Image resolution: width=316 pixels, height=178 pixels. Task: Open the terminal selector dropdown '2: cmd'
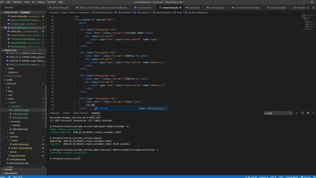(278, 113)
